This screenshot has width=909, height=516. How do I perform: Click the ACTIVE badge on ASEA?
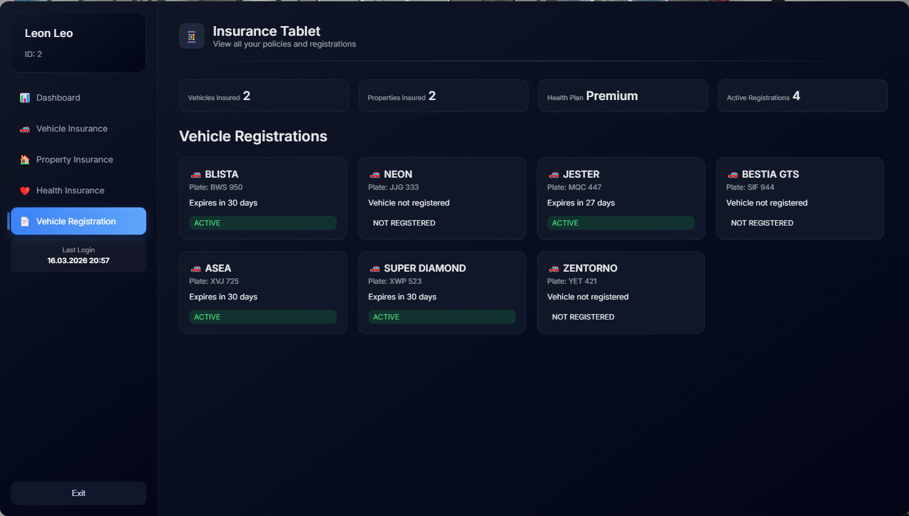[263, 317]
